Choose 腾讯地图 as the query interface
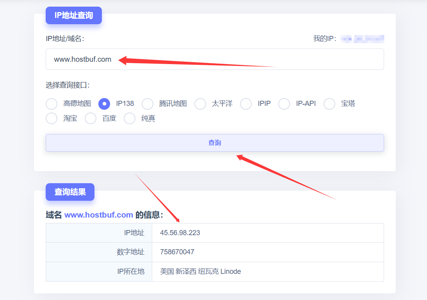427x300 pixels. (x=148, y=104)
